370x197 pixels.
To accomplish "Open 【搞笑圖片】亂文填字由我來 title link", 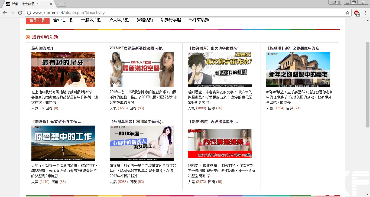I will (216, 48).
